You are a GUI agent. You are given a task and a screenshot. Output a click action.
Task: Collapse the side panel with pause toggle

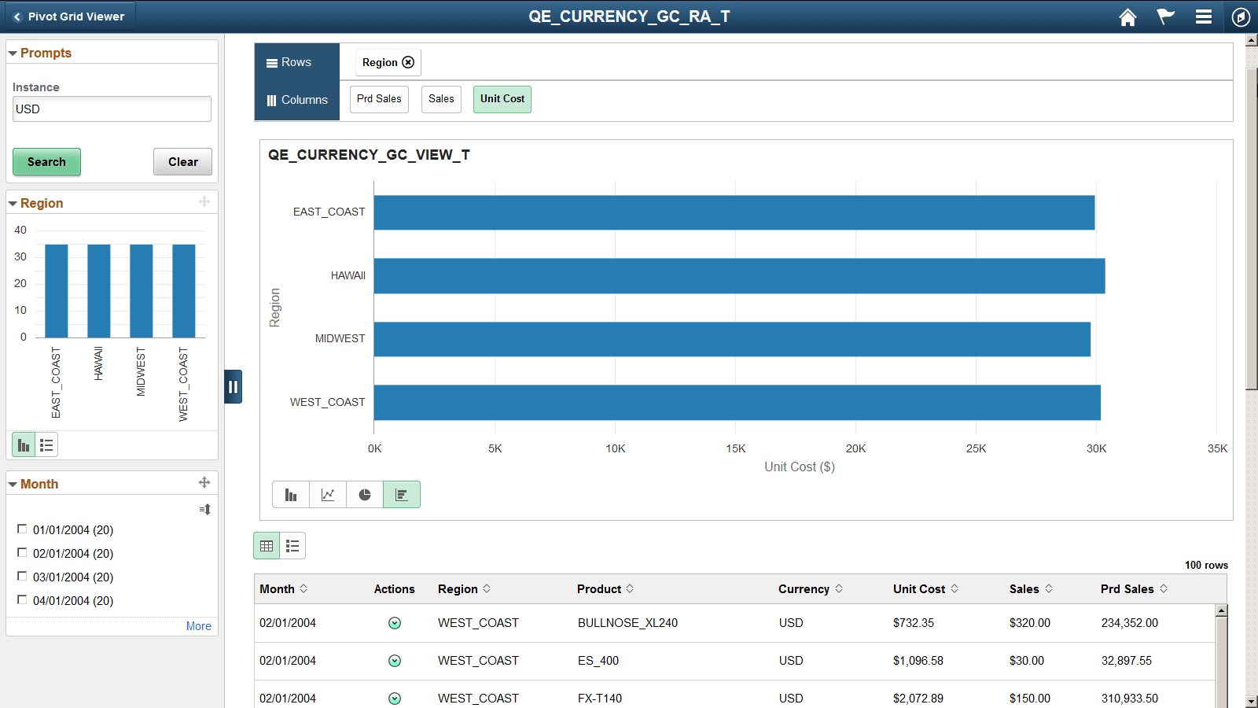coord(233,386)
